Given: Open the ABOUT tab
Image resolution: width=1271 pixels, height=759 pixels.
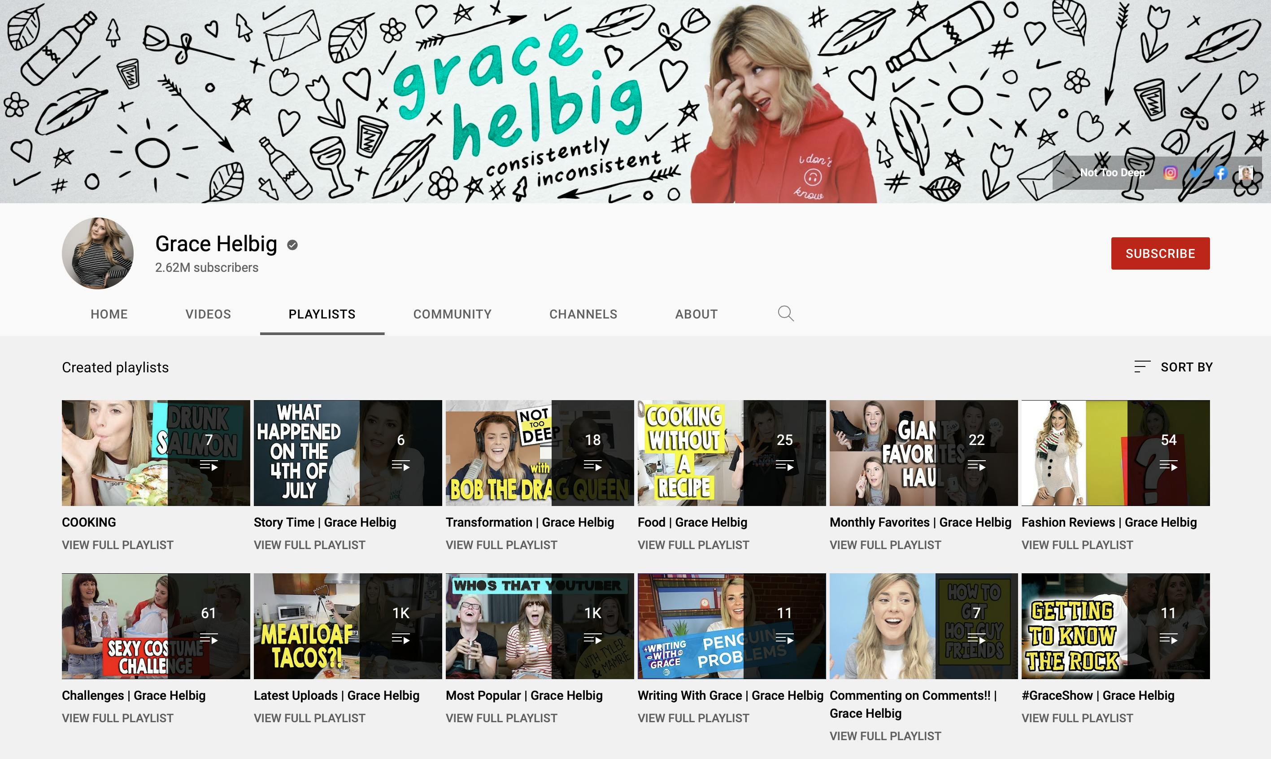Looking at the screenshot, I should (696, 314).
